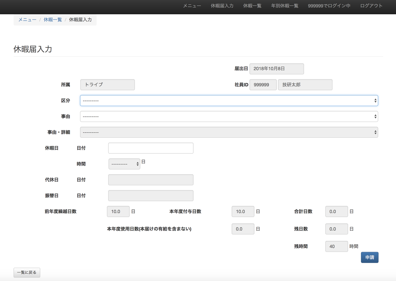The width and height of the screenshot is (396, 281).
Task: Click the 休暇一覧 breadcrumb link
Action: pyautogui.click(x=53, y=20)
